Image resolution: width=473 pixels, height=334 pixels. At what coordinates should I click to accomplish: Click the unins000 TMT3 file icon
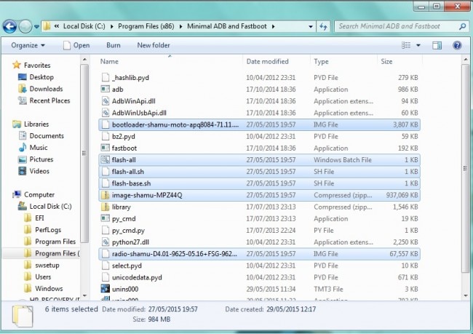click(105, 289)
